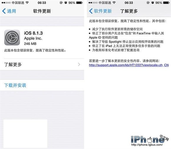Tap the signal strength dots on left screen
The image size is (171, 149).
(6, 3)
